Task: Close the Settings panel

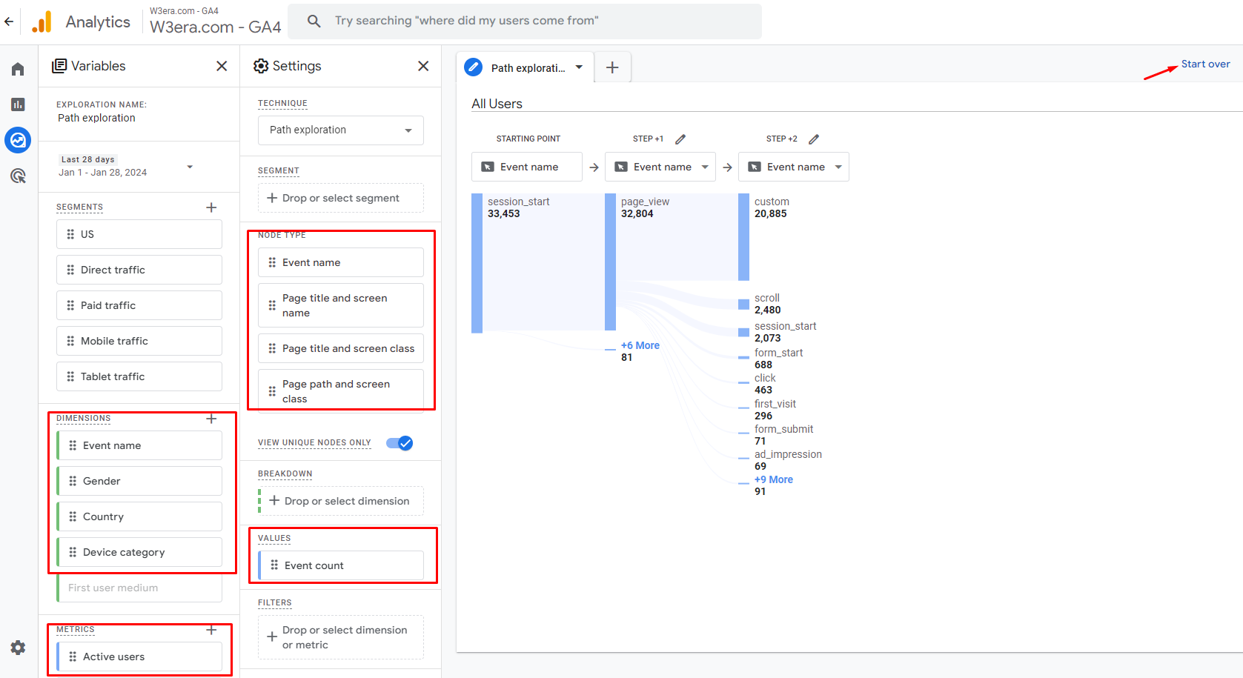Action: (x=423, y=66)
